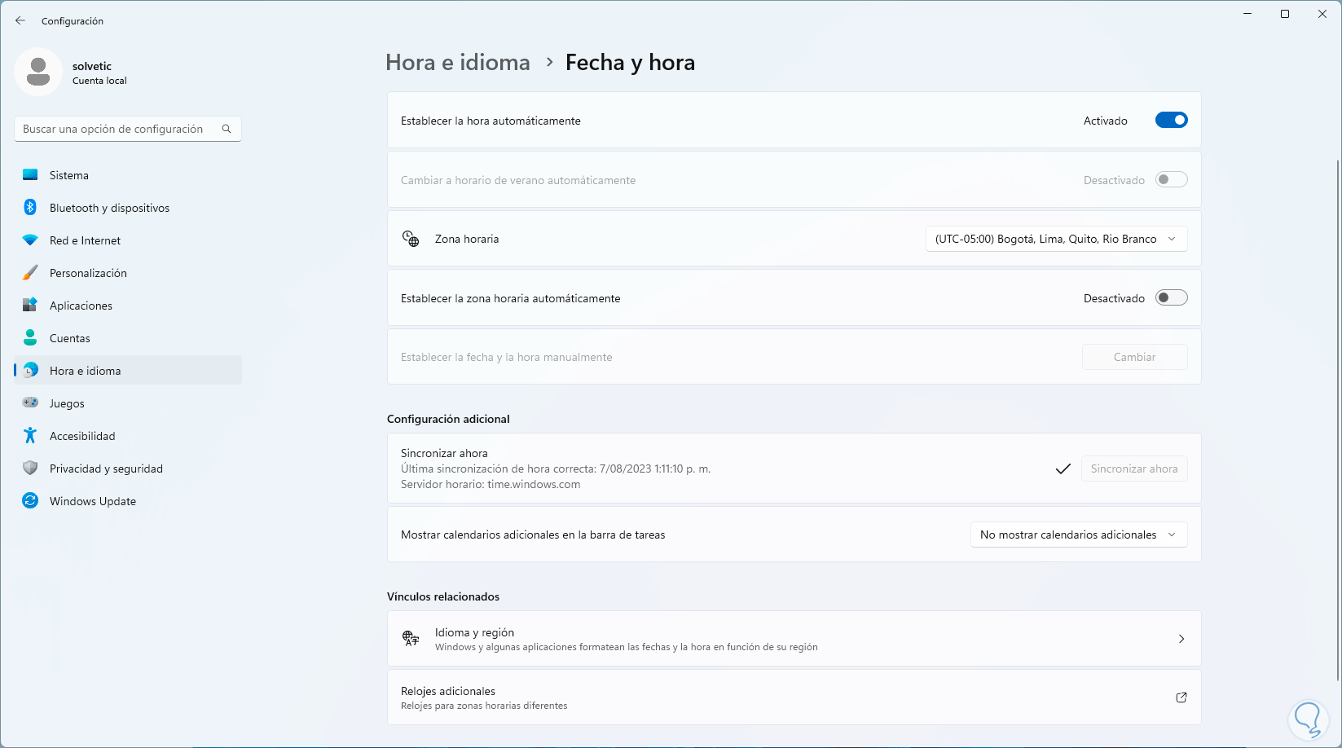The height and width of the screenshot is (748, 1342).
Task: Click the Bluetooth icon in sidebar
Action: (30, 208)
